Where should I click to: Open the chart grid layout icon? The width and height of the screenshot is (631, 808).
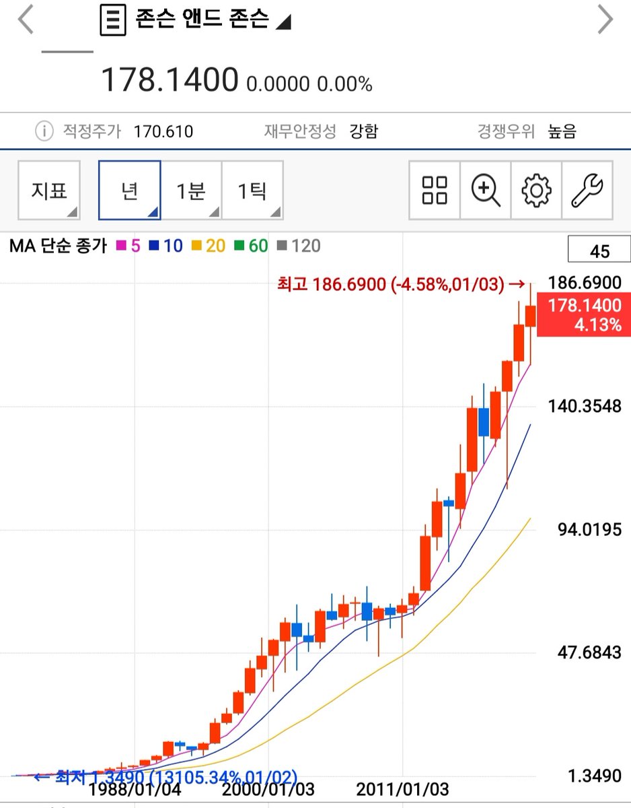point(435,191)
